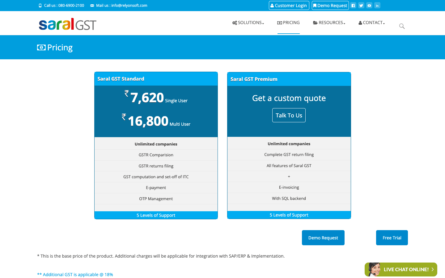Click the GSTR returns filing row
This screenshot has width=445, height=278.
pyautogui.click(x=156, y=166)
